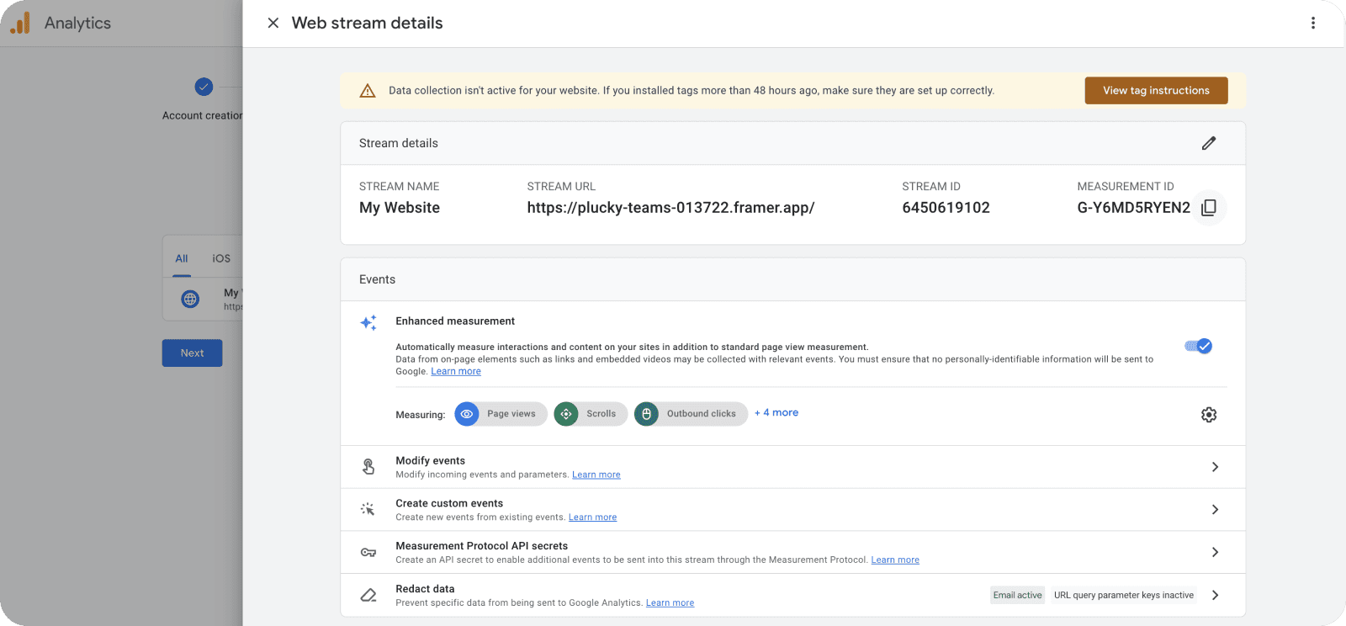Close the Web stream details panel
Viewport: 1346px width, 626px height.
click(273, 24)
